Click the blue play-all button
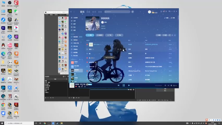Image resolution: width=222 pixels, height=125 pixels. 90,35
